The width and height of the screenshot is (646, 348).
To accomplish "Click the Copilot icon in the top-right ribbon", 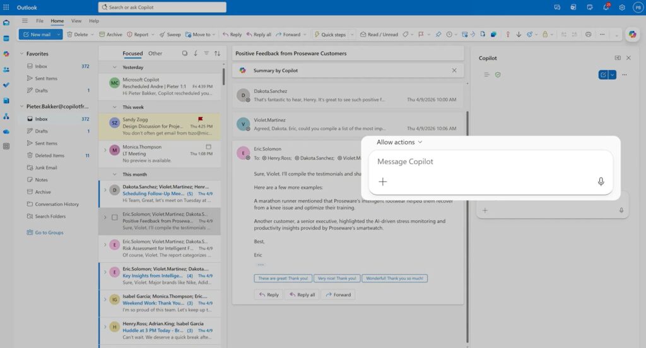I will (631, 35).
